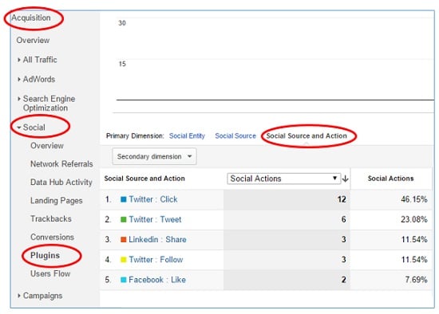Open the Social Actions metric dropdown

tap(283, 179)
